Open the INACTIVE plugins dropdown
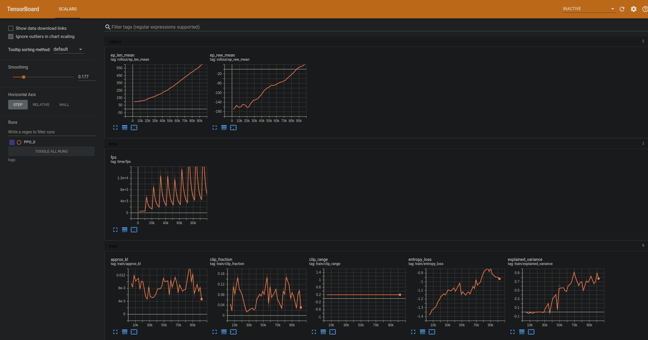 tap(588, 9)
